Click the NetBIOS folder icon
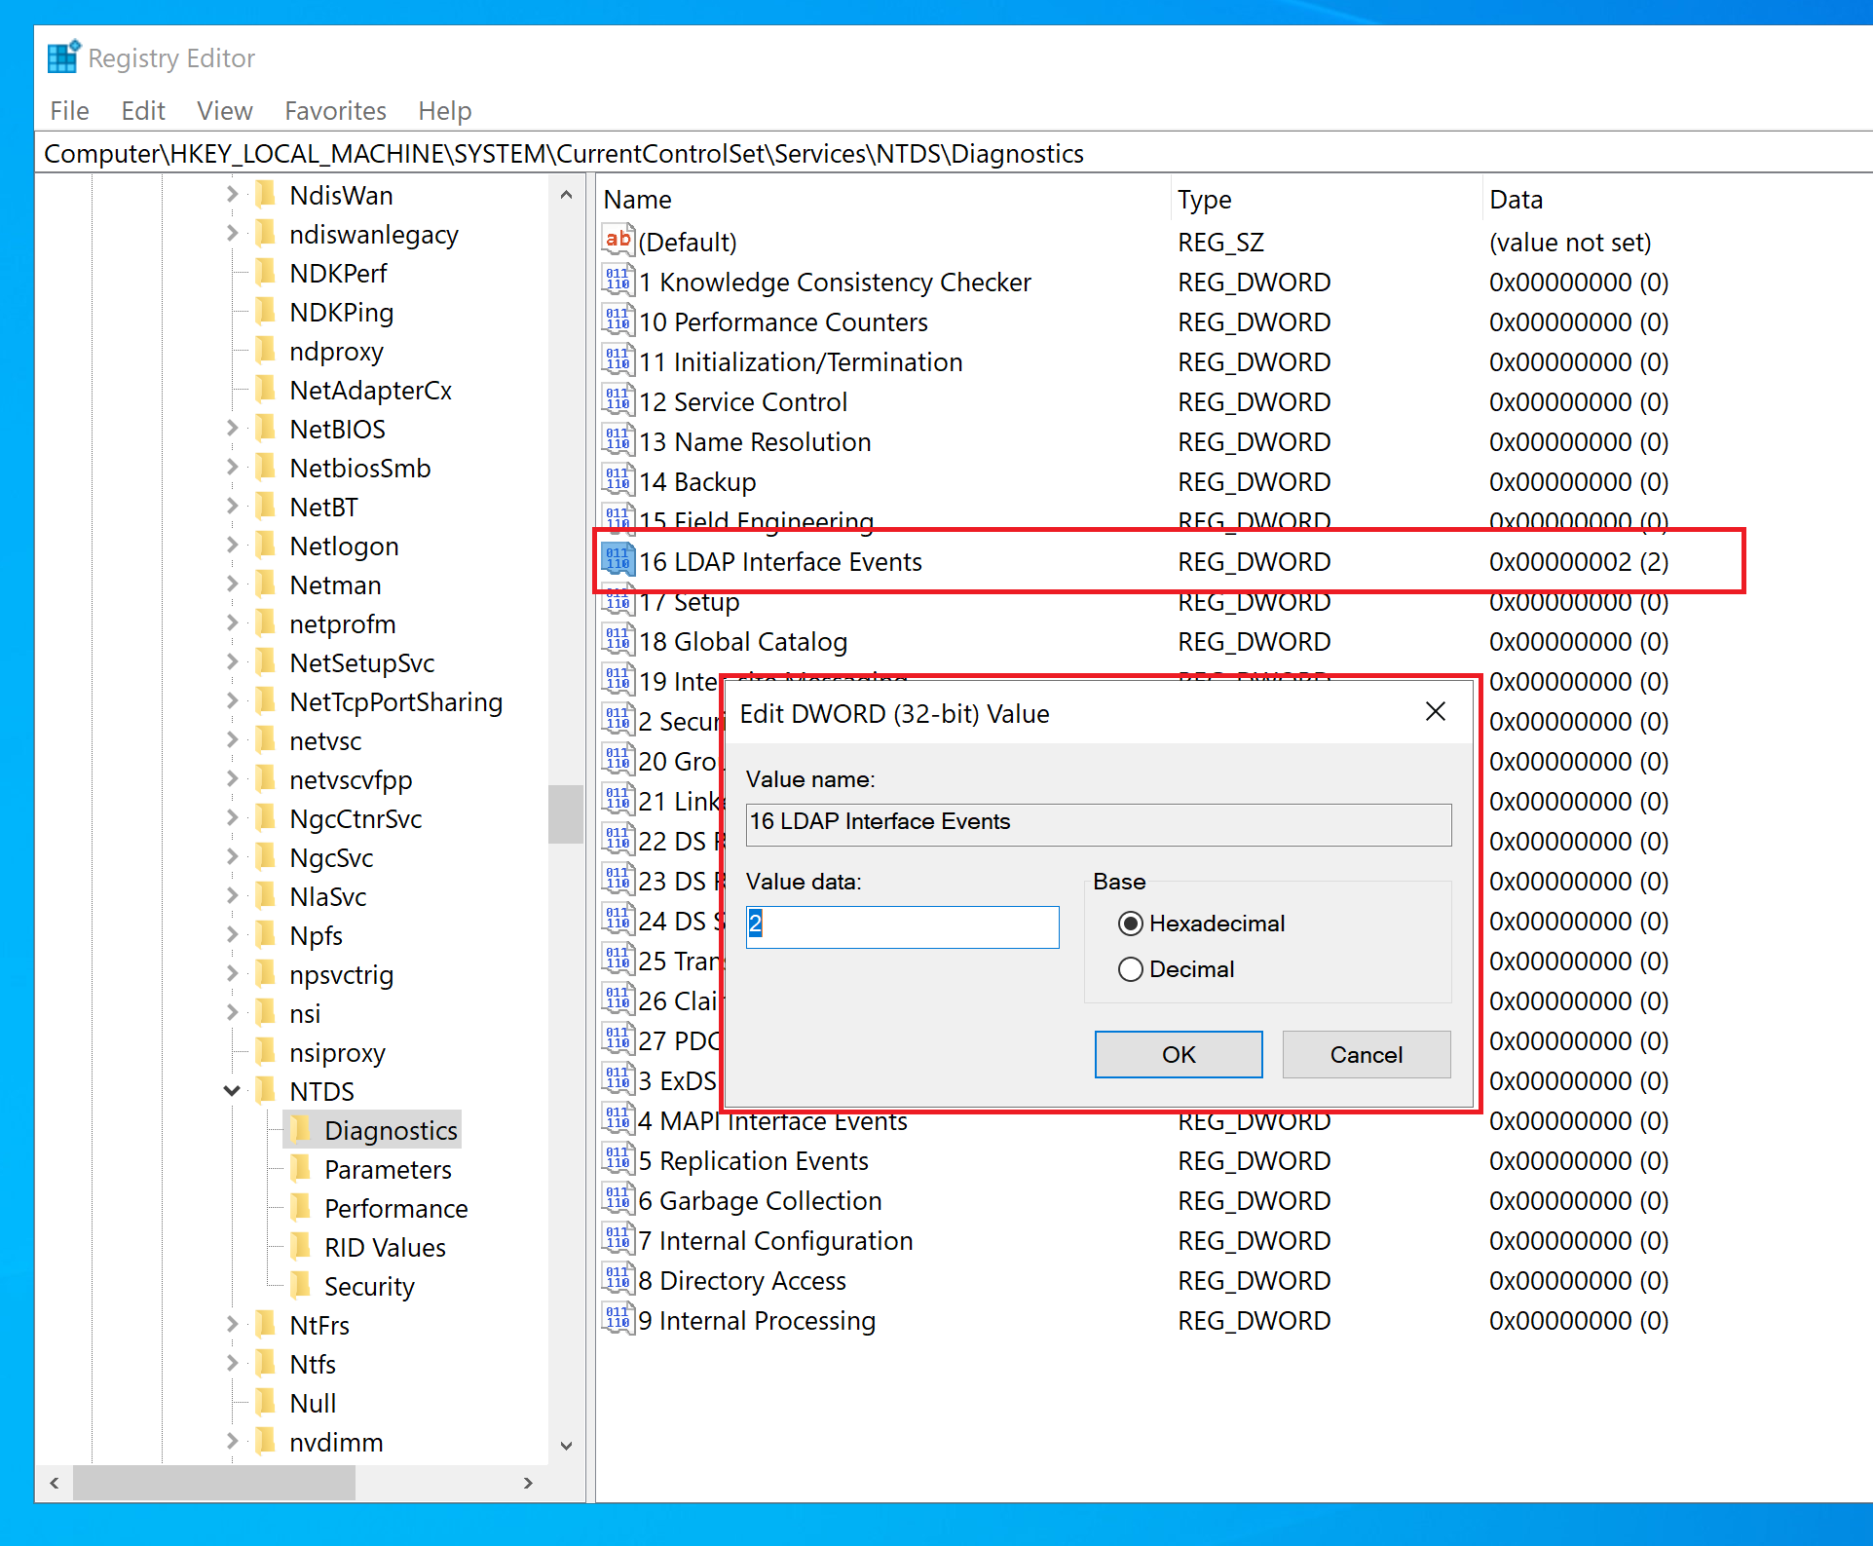 point(266,428)
